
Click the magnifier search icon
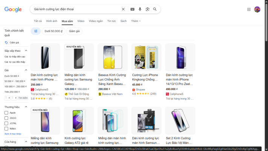tap(155, 9)
